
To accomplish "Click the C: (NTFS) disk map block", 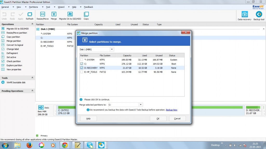I will tap(150, 110).
